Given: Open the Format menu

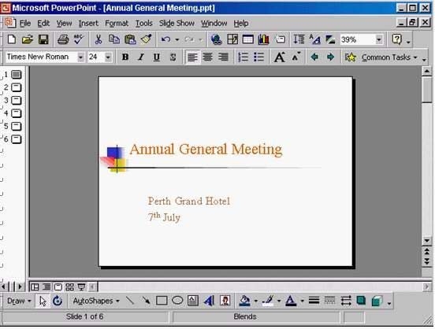Looking at the screenshot, I should click(117, 24).
